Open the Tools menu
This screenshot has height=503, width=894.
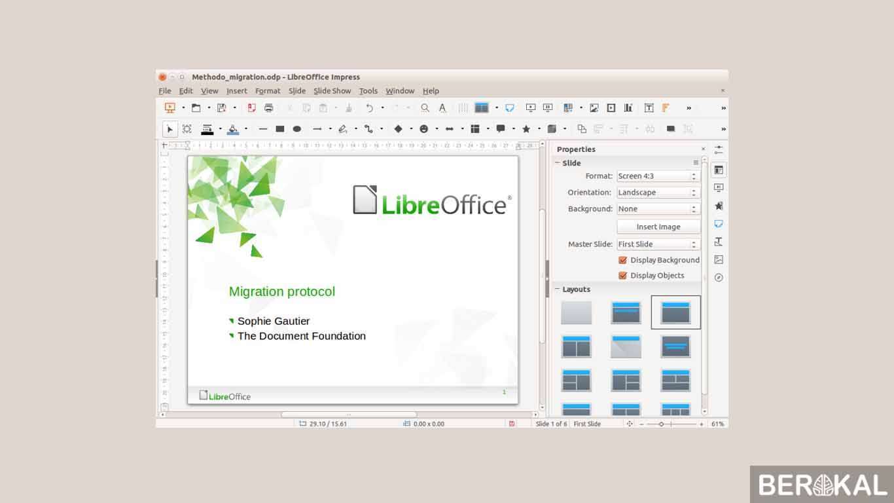click(x=368, y=90)
